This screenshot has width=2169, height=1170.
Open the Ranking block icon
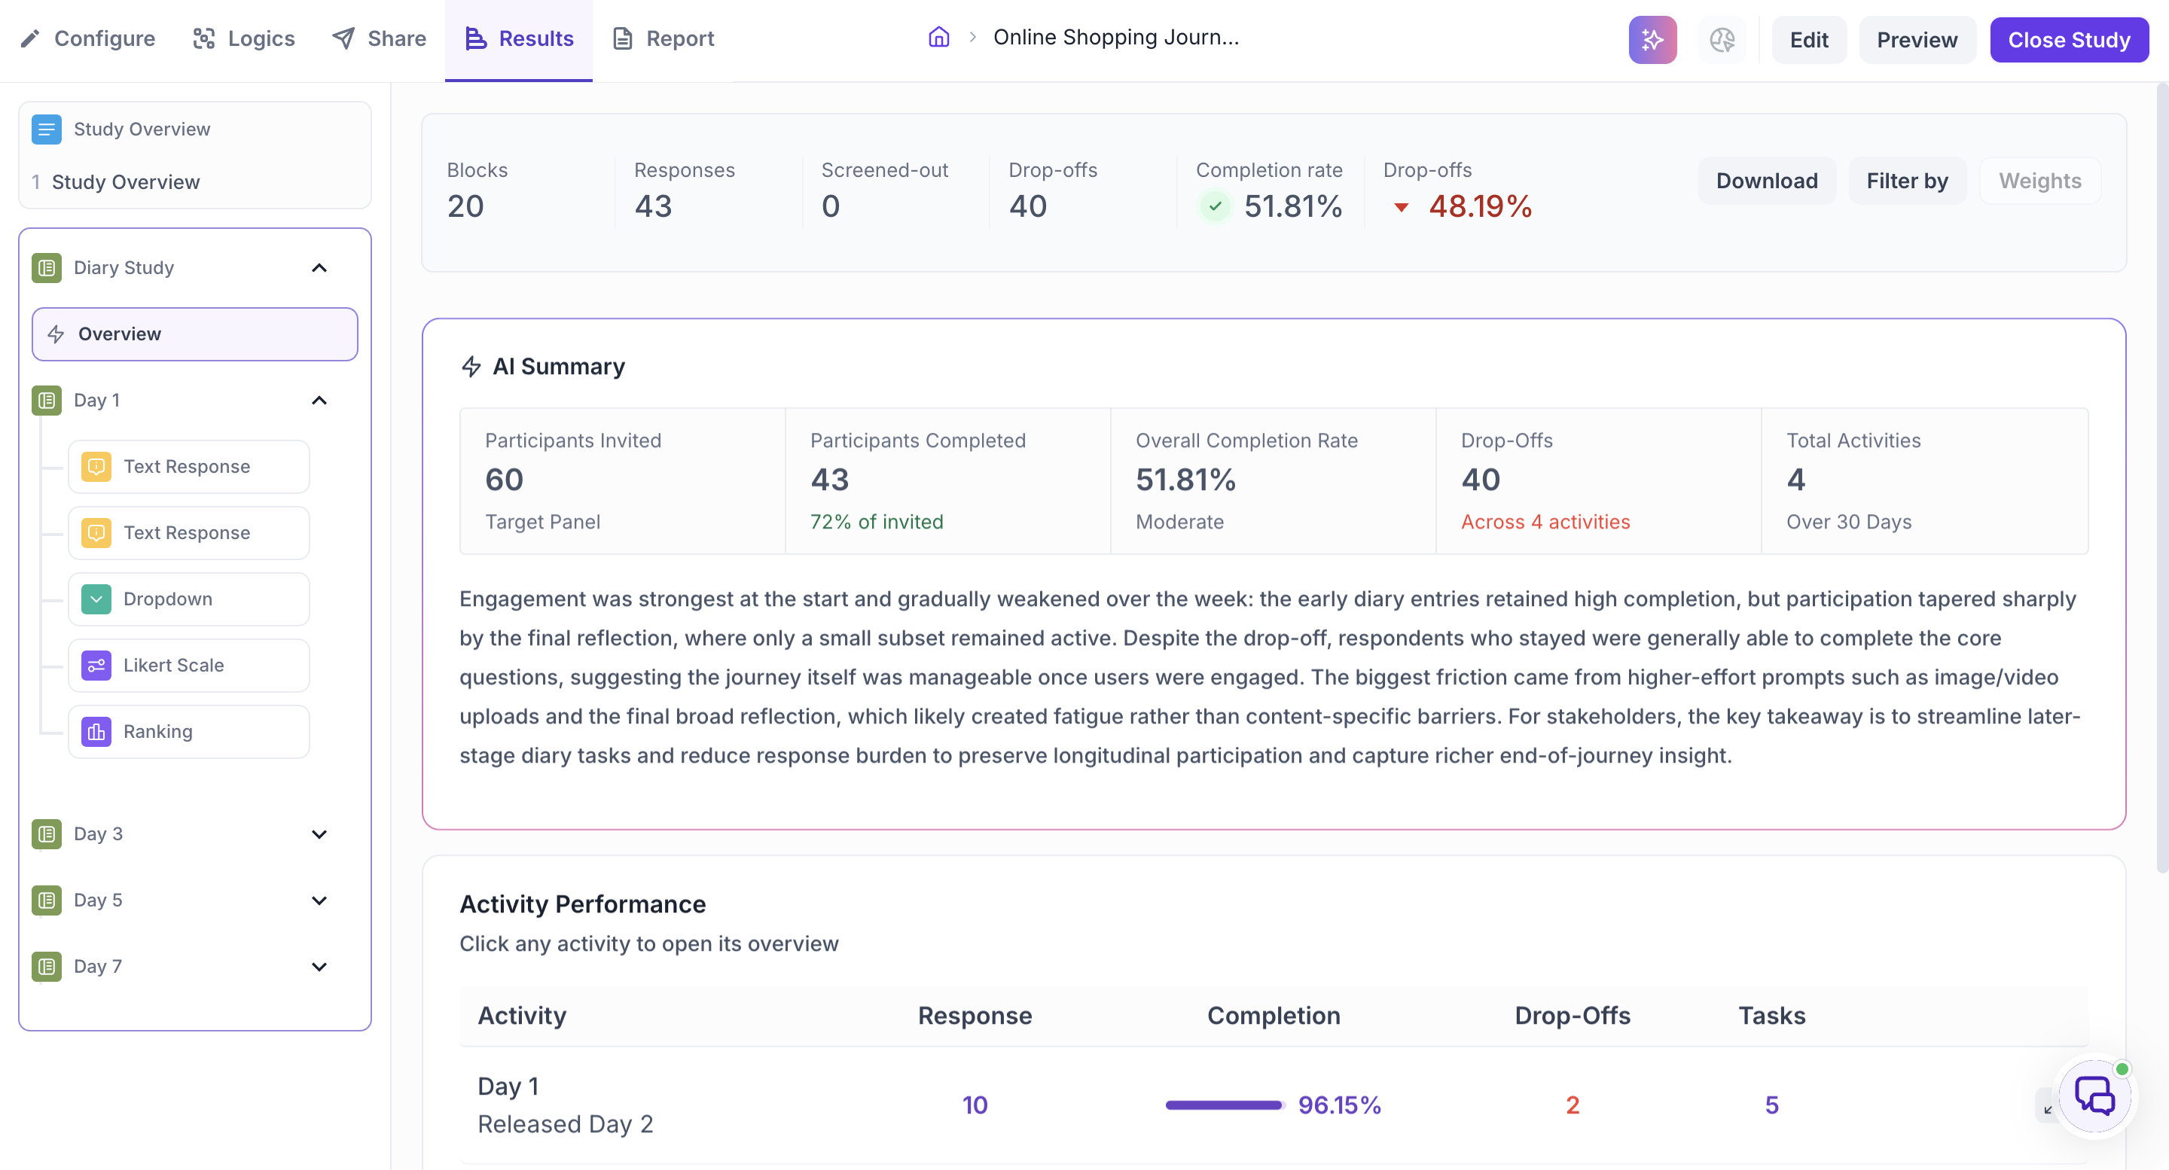[x=96, y=732]
